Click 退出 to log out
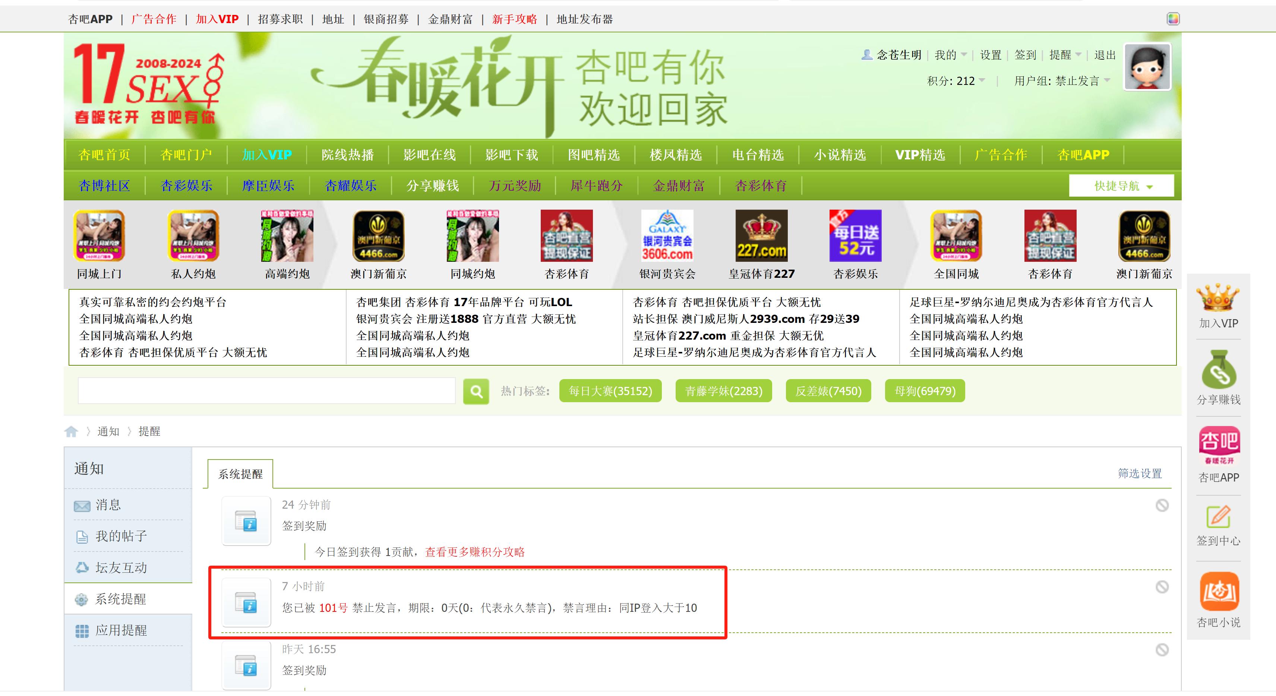The image size is (1276, 696). click(x=1105, y=55)
